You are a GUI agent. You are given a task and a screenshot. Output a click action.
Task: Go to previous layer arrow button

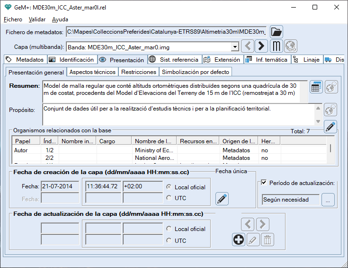(248, 46)
